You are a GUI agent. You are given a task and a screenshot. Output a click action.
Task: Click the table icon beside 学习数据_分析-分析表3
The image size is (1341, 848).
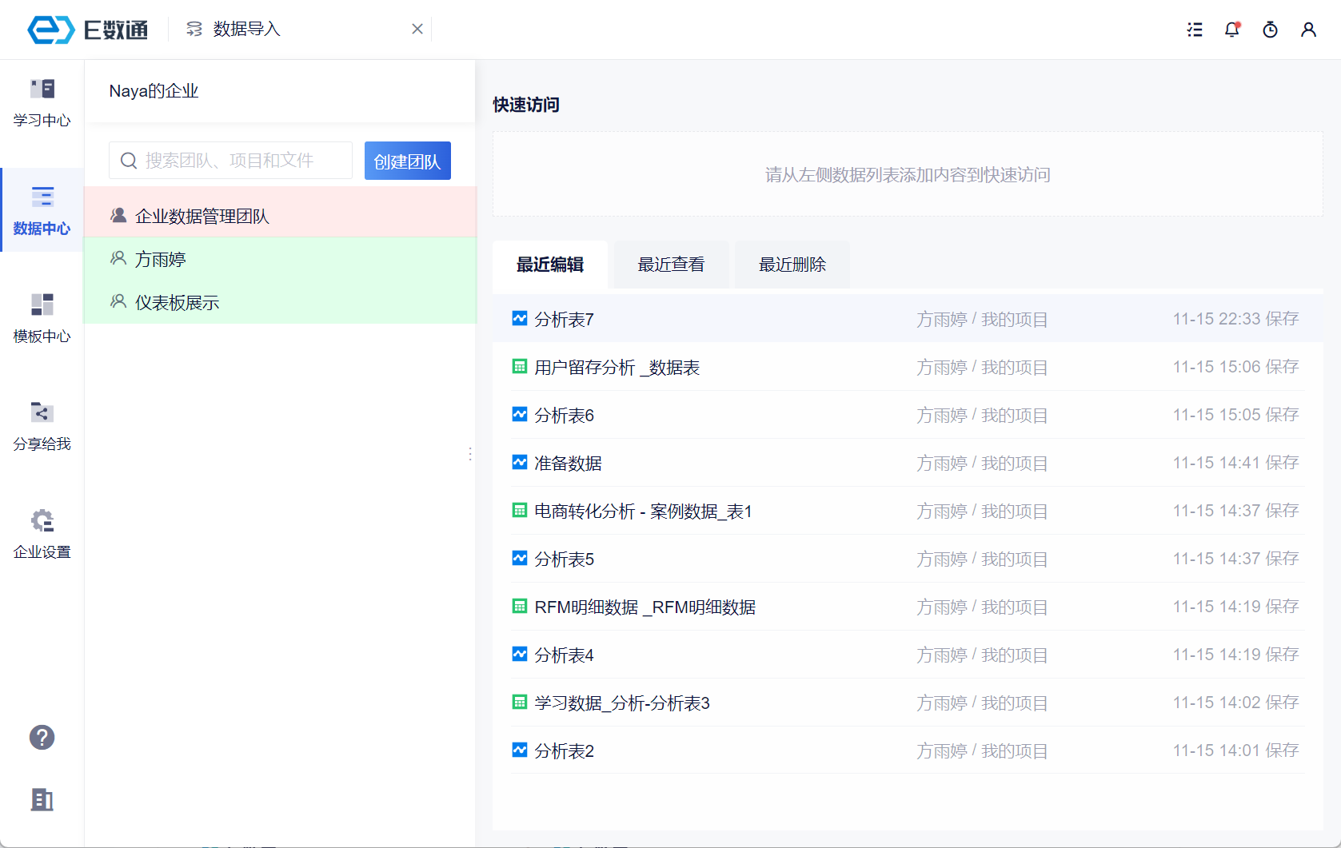(520, 702)
